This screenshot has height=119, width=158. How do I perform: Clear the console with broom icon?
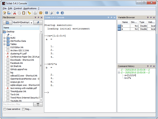pyautogui.click(x=29, y=13)
